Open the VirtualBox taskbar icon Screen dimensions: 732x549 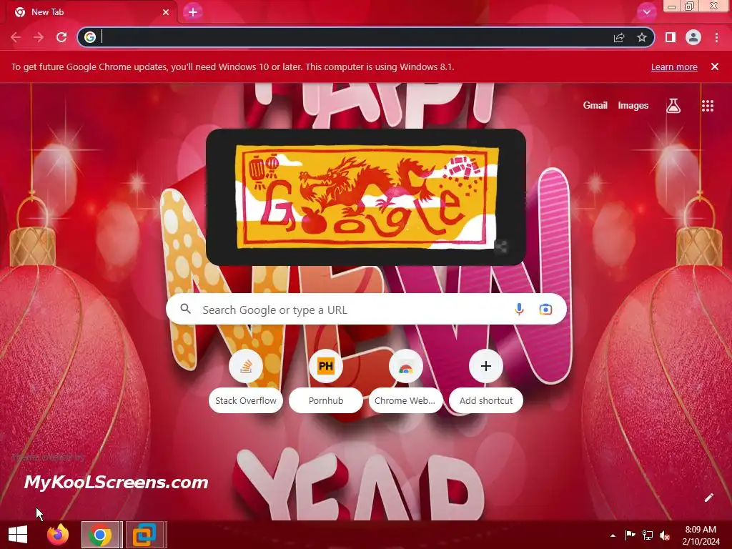[144, 535]
